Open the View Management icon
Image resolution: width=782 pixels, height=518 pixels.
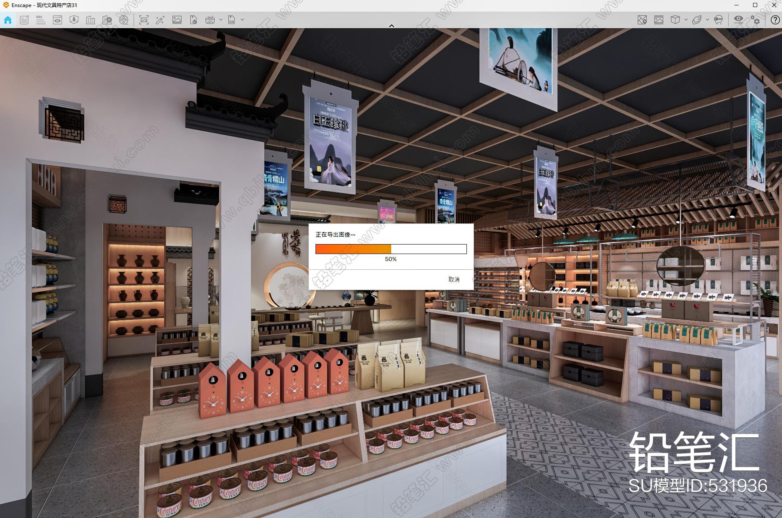click(x=57, y=20)
